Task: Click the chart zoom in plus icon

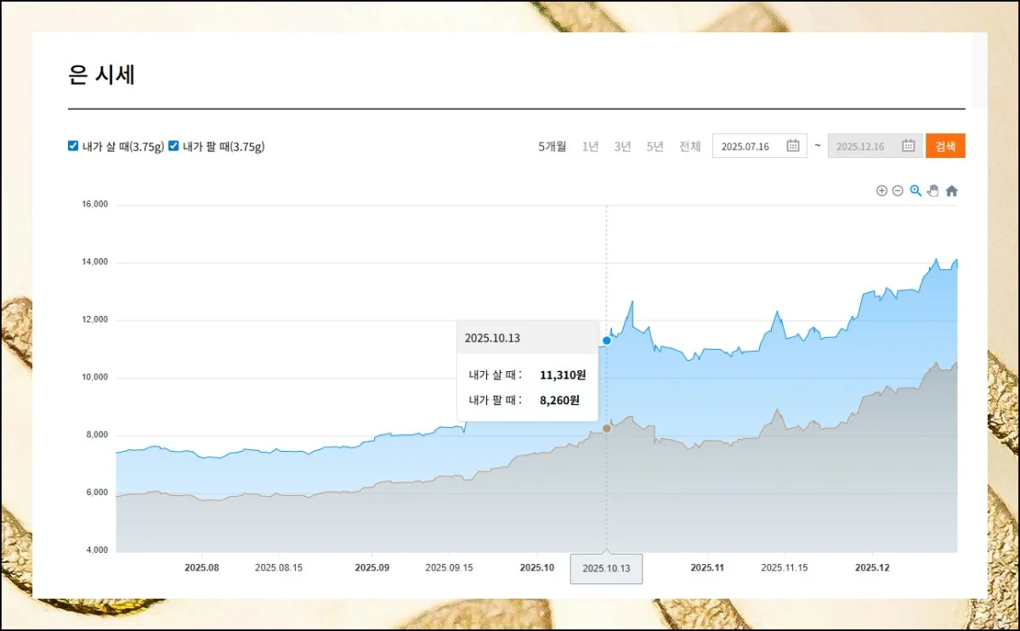Action: point(881,191)
